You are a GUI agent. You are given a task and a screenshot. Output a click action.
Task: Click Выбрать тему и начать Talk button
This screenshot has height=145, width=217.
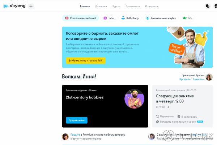pyautogui.click(x=85, y=61)
